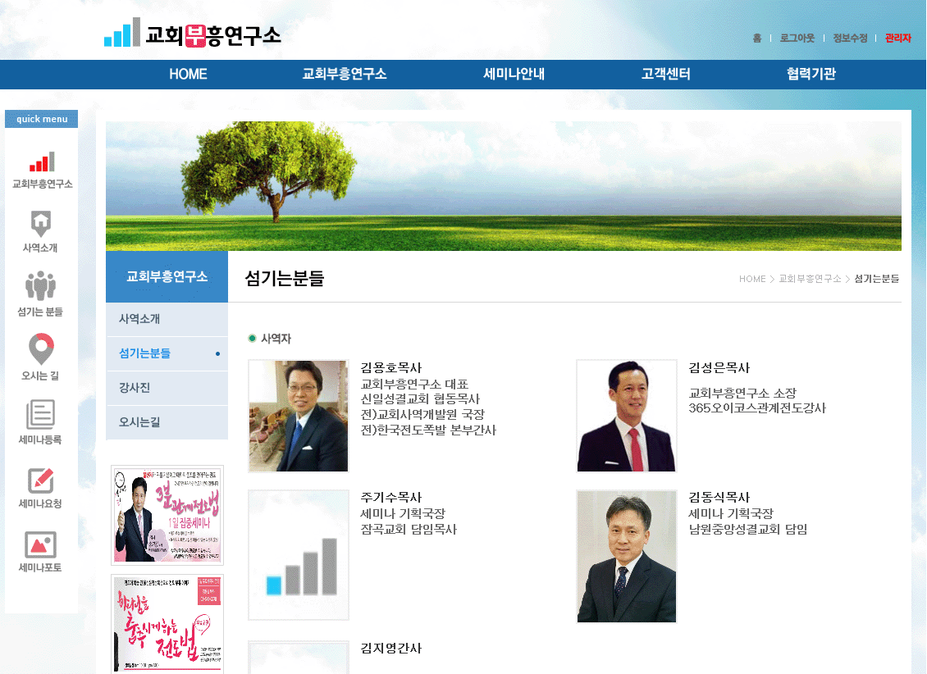Click the 세미나등록 document icon
Screen dimensions: 927x674
point(40,421)
